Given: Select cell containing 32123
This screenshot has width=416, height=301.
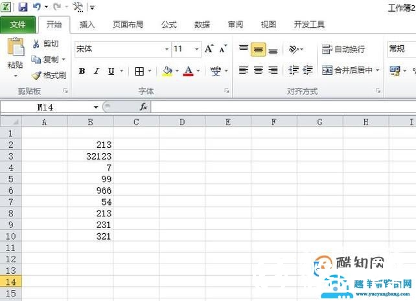Looking at the screenshot, I should (90, 156).
